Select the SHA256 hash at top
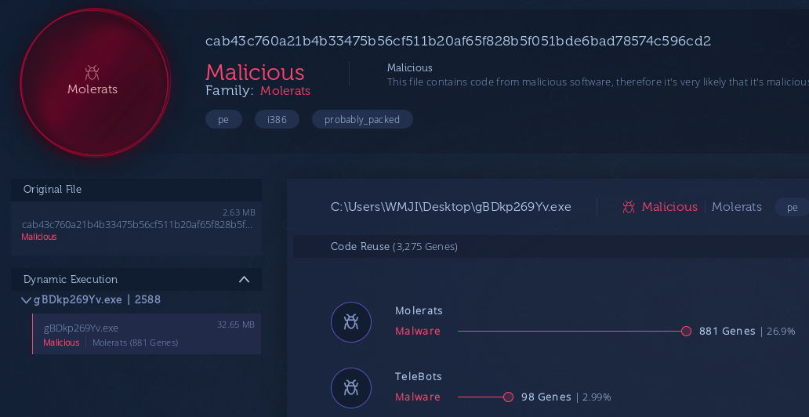Image resolution: width=809 pixels, height=417 pixels. (458, 42)
